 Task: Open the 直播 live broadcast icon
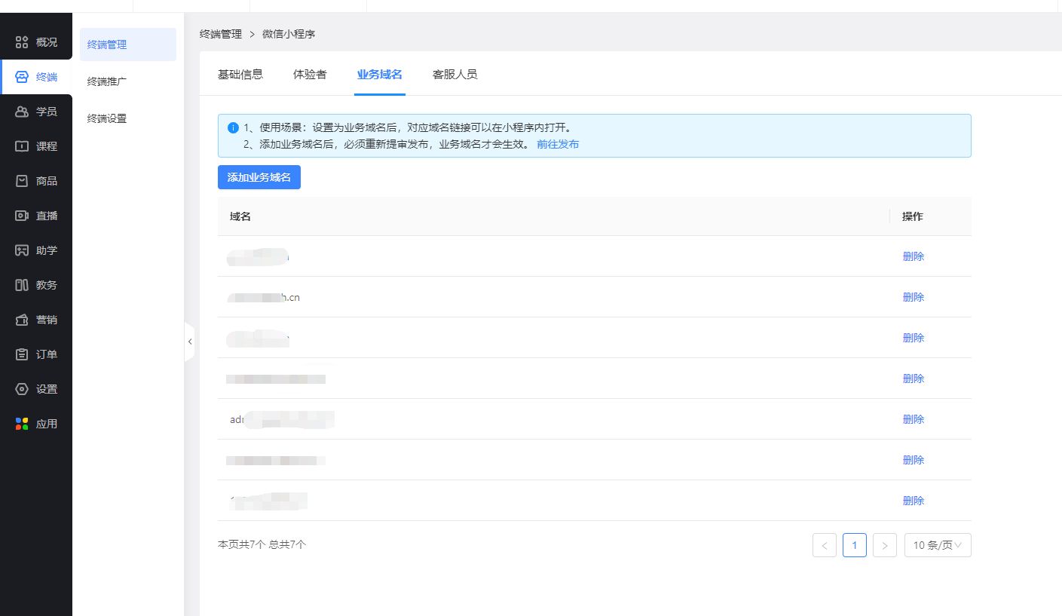(x=22, y=216)
